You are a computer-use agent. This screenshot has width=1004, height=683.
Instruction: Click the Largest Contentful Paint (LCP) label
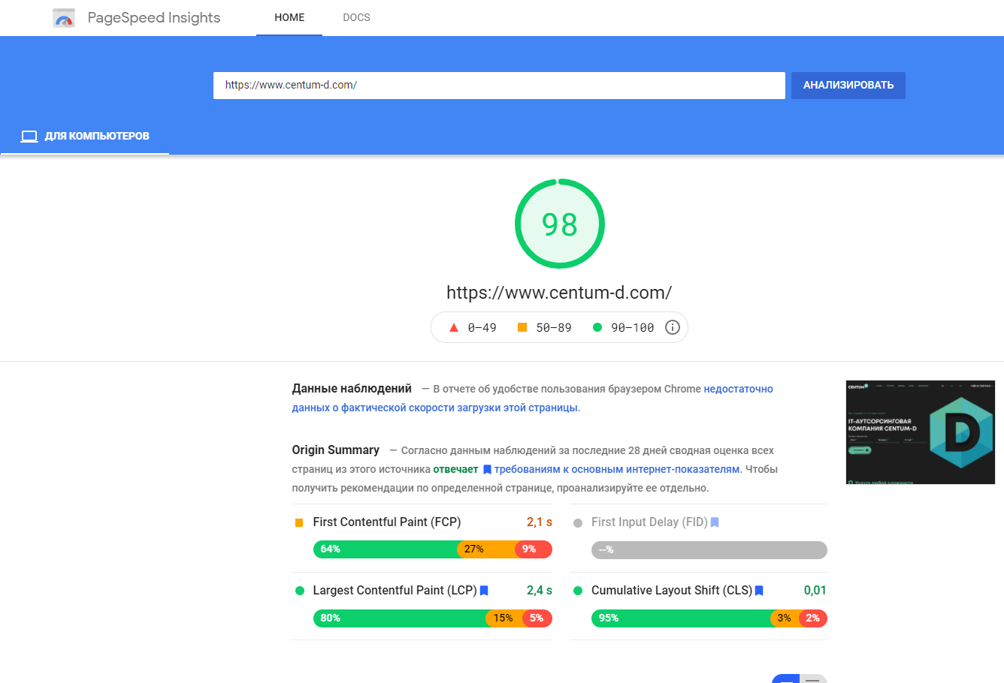pyautogui.click(x=395, y=591)
